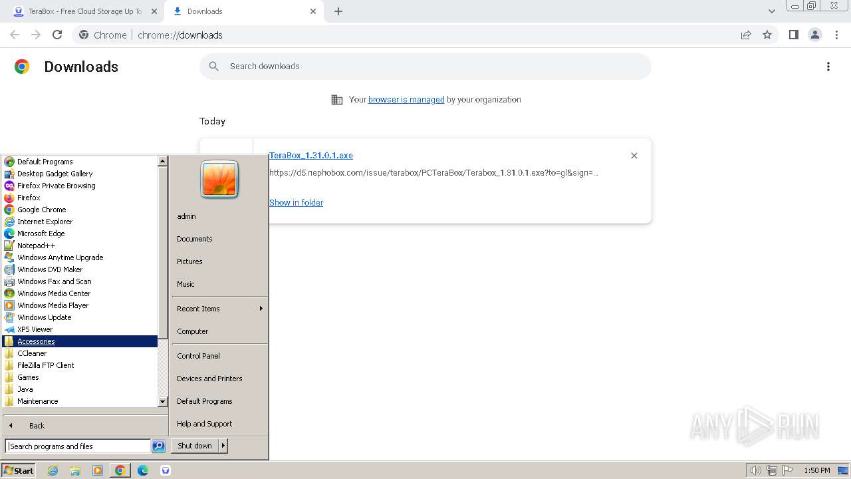The width and height of the screenshot is (851, 479).
Task: Open Windows Fax and Scan
Action: coord(80,281)
